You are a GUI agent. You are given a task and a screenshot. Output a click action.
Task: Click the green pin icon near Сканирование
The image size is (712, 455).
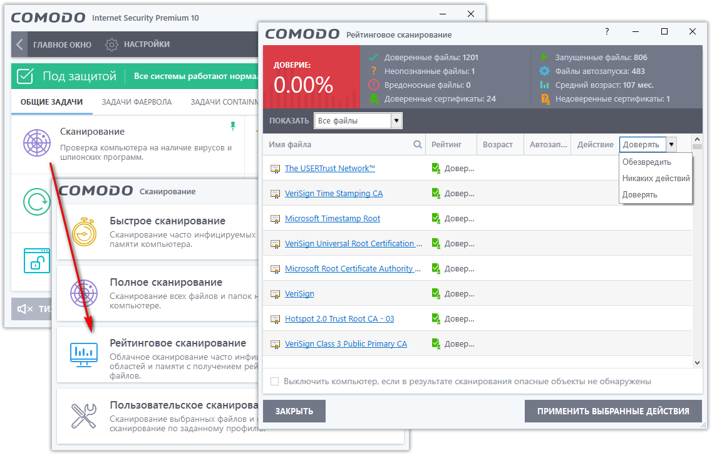(x=233, y=126)
